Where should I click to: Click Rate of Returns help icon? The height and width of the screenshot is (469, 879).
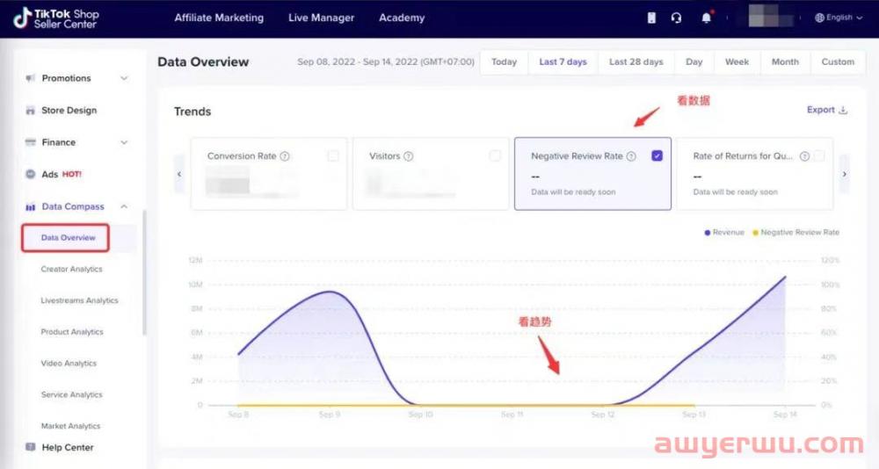(x=804, y=156)
